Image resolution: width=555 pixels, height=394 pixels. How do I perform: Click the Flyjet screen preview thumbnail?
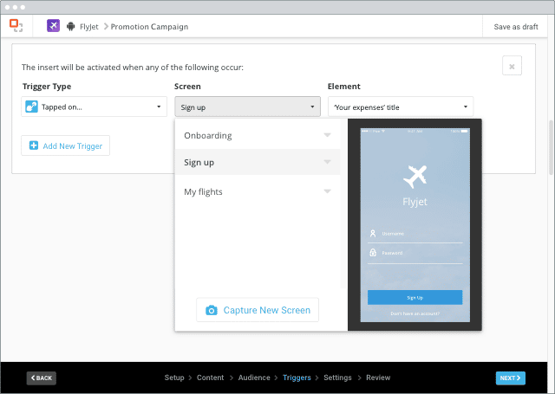tap(415, 225)
